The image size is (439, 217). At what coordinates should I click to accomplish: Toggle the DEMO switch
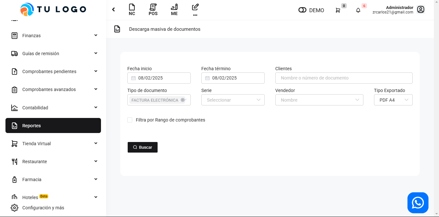click(302, 10)
